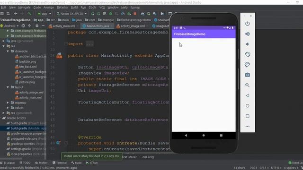The image size is (303, 170).
Task: Open the Profiler tool window
Action: click(41, 163)
